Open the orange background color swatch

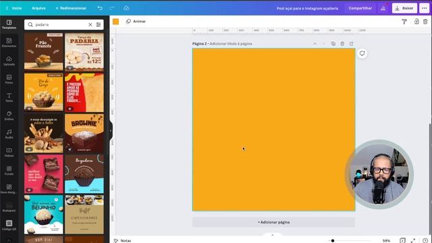click(115, 22)
